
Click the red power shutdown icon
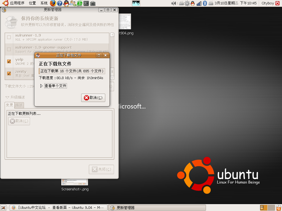(x=278, y=3)
